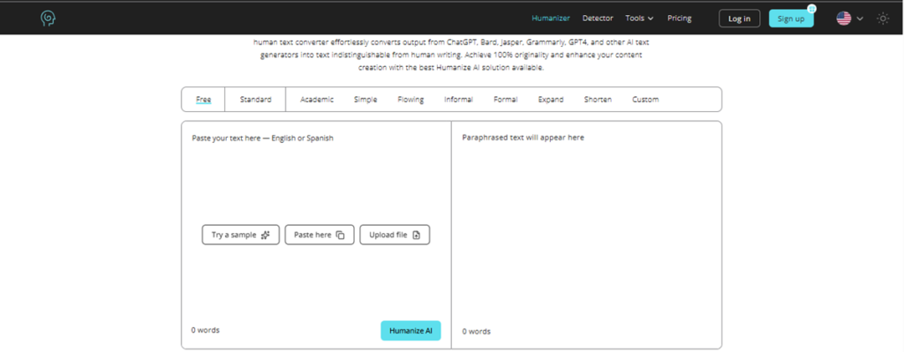904x352 pixels.
Task: Switch to Simple mode
Action: pyautogui.click(x=365, y=100)
